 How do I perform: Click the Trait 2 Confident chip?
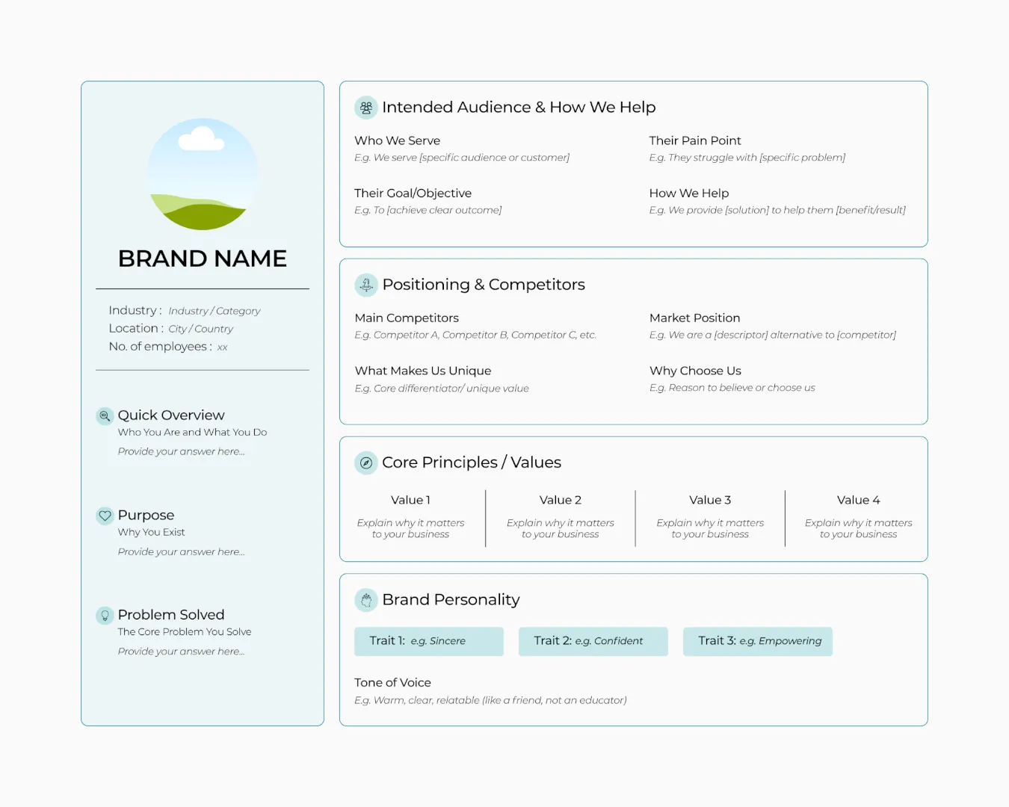593,641
